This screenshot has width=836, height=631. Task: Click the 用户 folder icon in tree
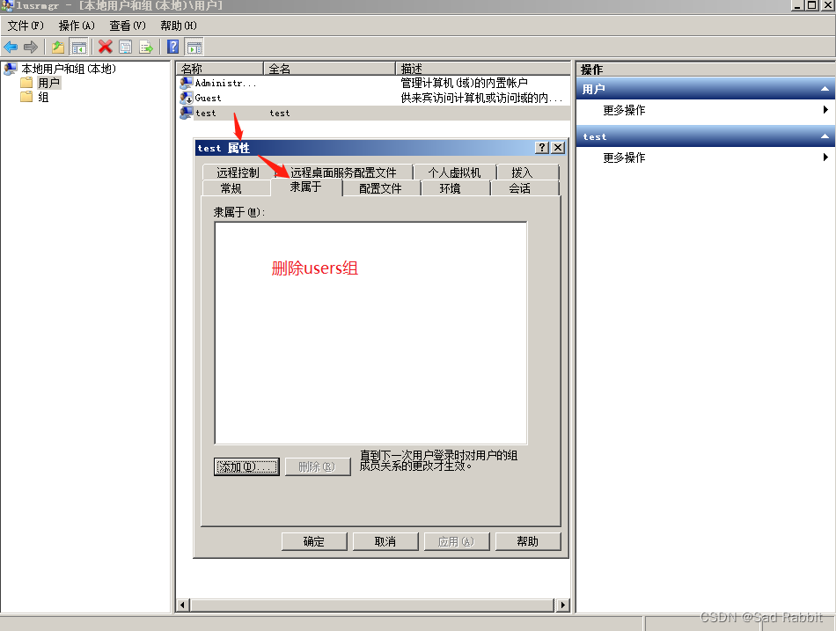coord(26,83)
